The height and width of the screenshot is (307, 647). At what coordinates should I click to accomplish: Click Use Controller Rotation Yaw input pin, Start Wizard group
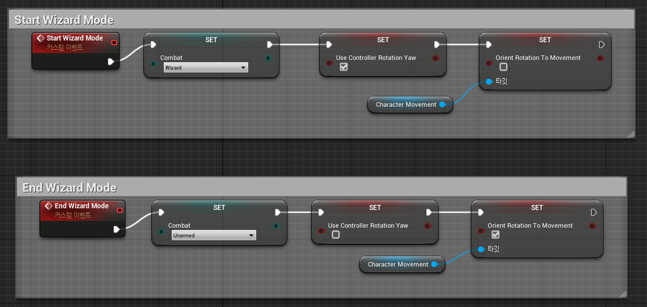pyautogui.click(x=329, y=63)
